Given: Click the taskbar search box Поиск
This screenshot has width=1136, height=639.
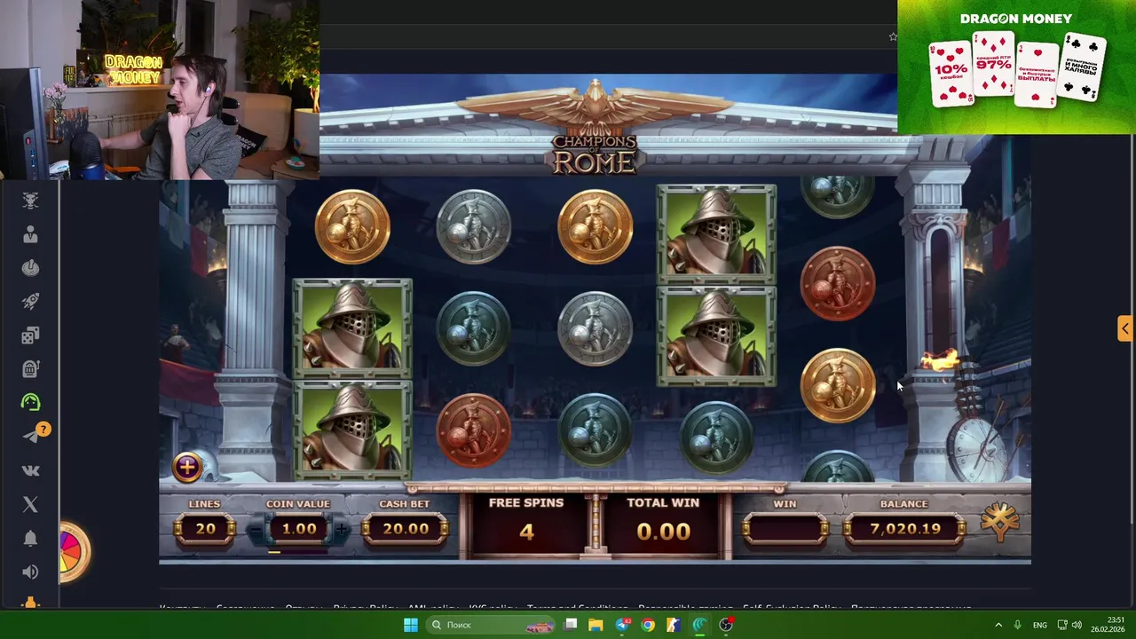Looking at the screenshot, I should tap(488, 625).
